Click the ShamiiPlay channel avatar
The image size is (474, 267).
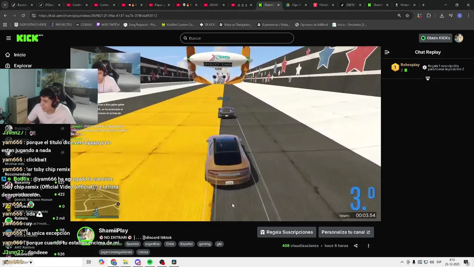(86, 235)
